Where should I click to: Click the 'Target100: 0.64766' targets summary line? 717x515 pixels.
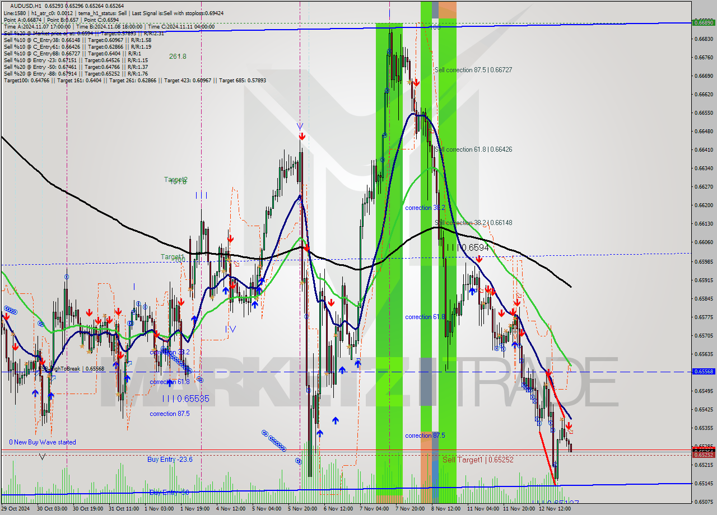pyautogui.click(x=134, y=81)
